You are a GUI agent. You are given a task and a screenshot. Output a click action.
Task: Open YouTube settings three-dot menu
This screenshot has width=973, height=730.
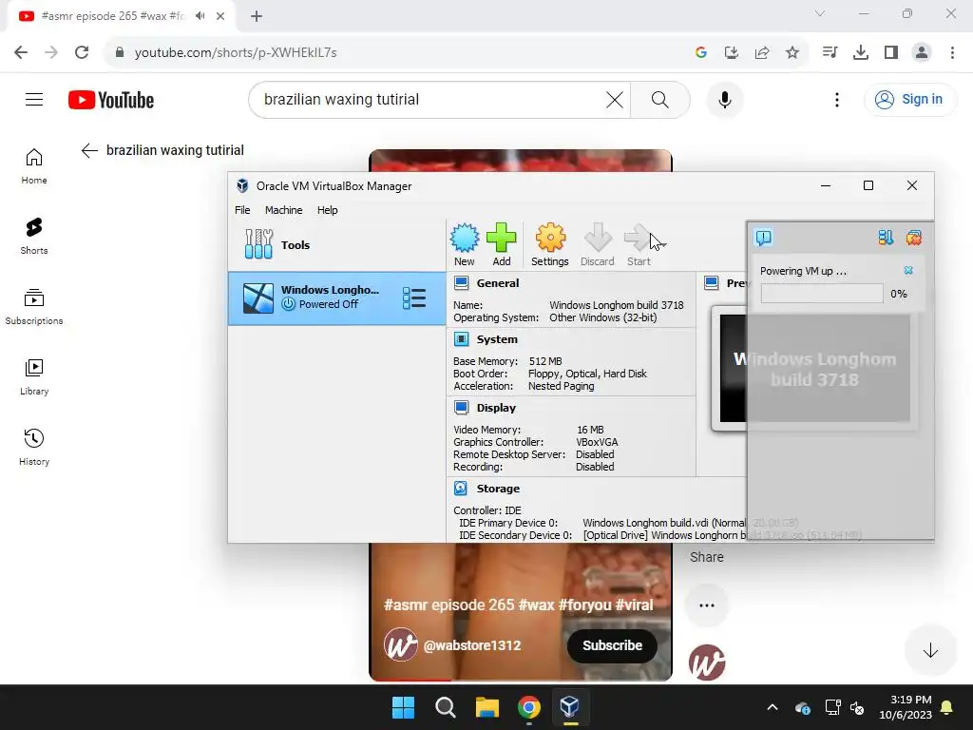pos(836,99)
